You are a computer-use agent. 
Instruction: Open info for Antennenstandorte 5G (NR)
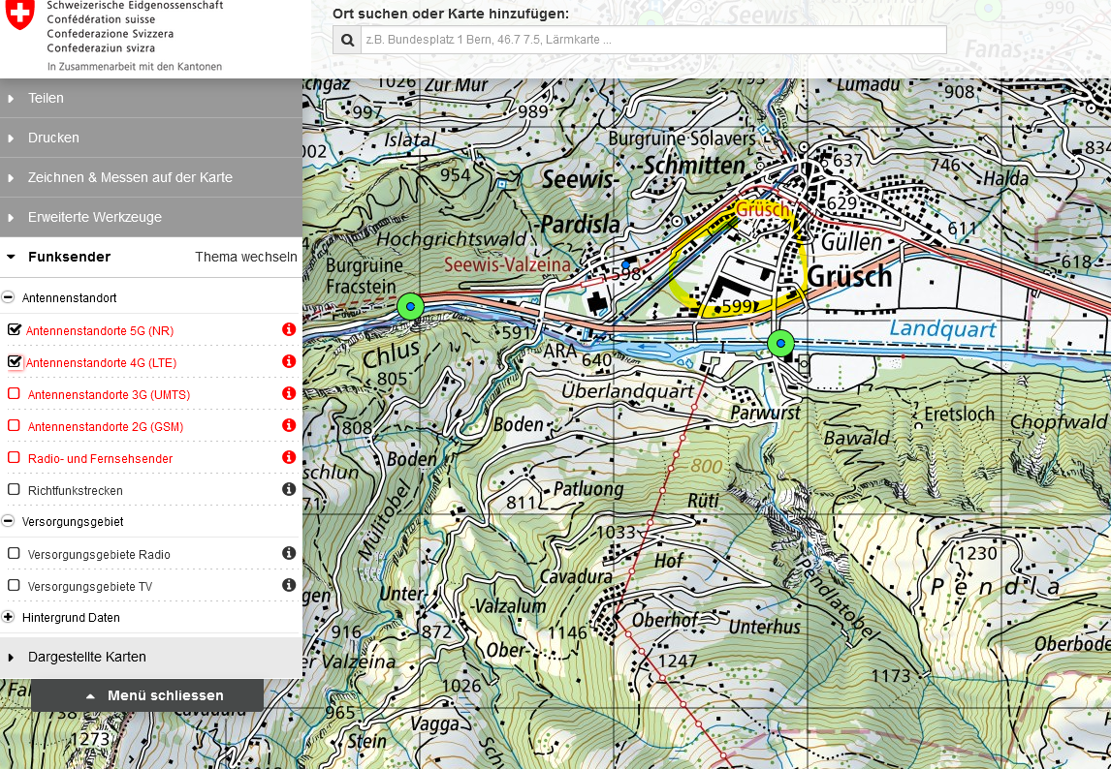pyautogui.click(x=288, y=329)
